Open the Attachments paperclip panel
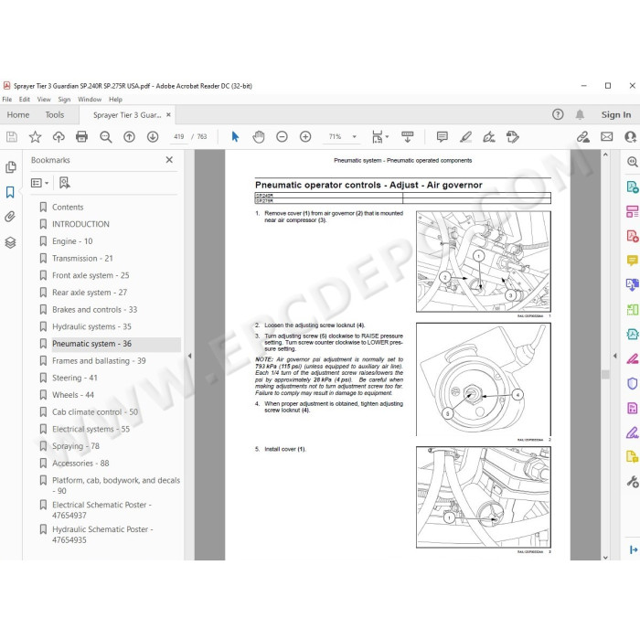The image size is (640, 640). coord(10,217)
